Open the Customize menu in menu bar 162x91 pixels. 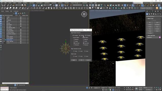click(x=54, y=3)
